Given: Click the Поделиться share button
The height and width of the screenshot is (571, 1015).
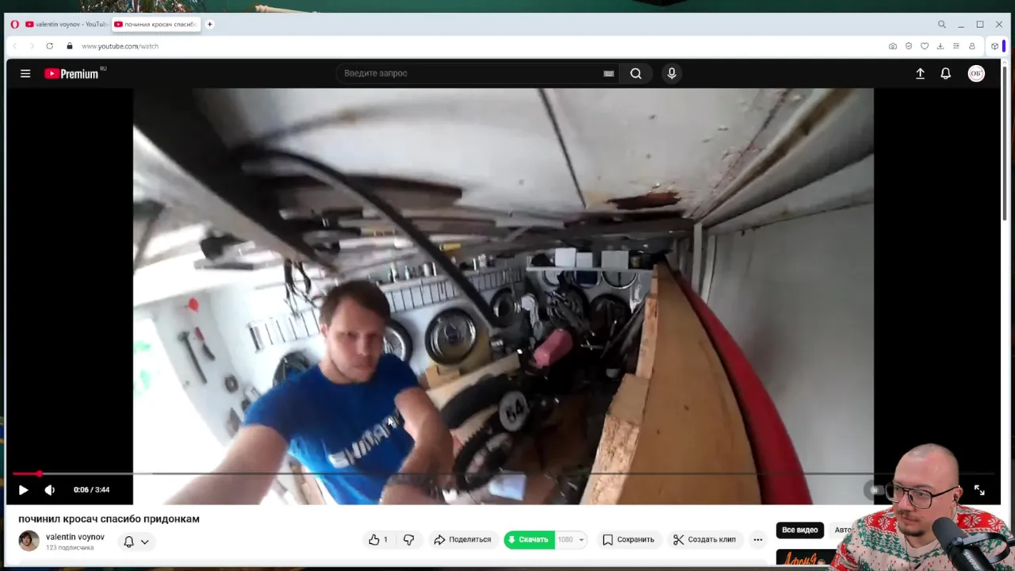Looking at the screenshot, I should (462, 539).
